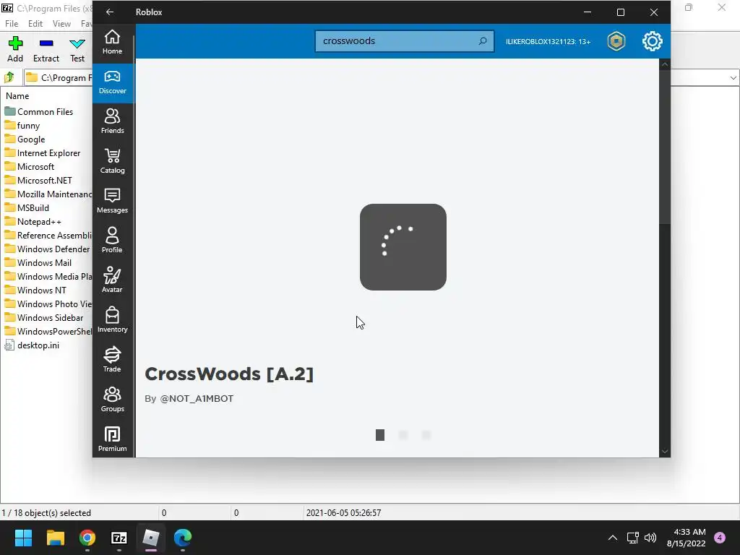Switch to 7-Zip from the taskbar
Image resolution: width=740 pixels, height=555 pixels.
[119, 538]
